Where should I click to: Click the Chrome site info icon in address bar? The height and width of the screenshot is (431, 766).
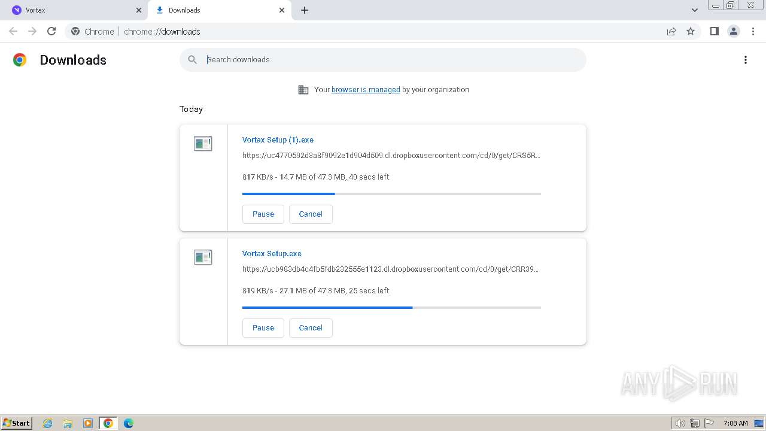[x=75, y=32]
